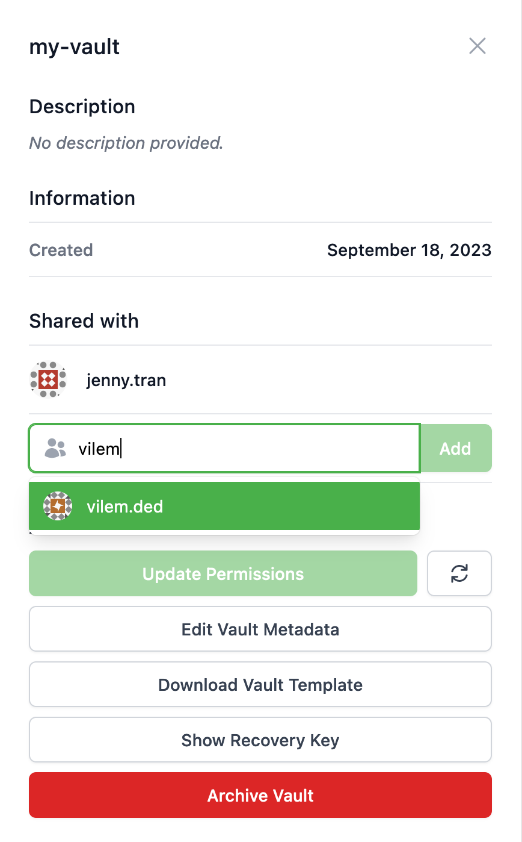The width and height of the screenshot is (522, 842).
Task: Click the "Created" label
Action: click(x=61, y=250)
